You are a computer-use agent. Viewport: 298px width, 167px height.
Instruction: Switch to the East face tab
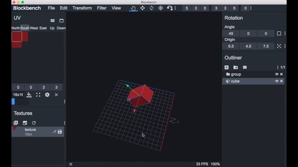[x=43, y=28]
